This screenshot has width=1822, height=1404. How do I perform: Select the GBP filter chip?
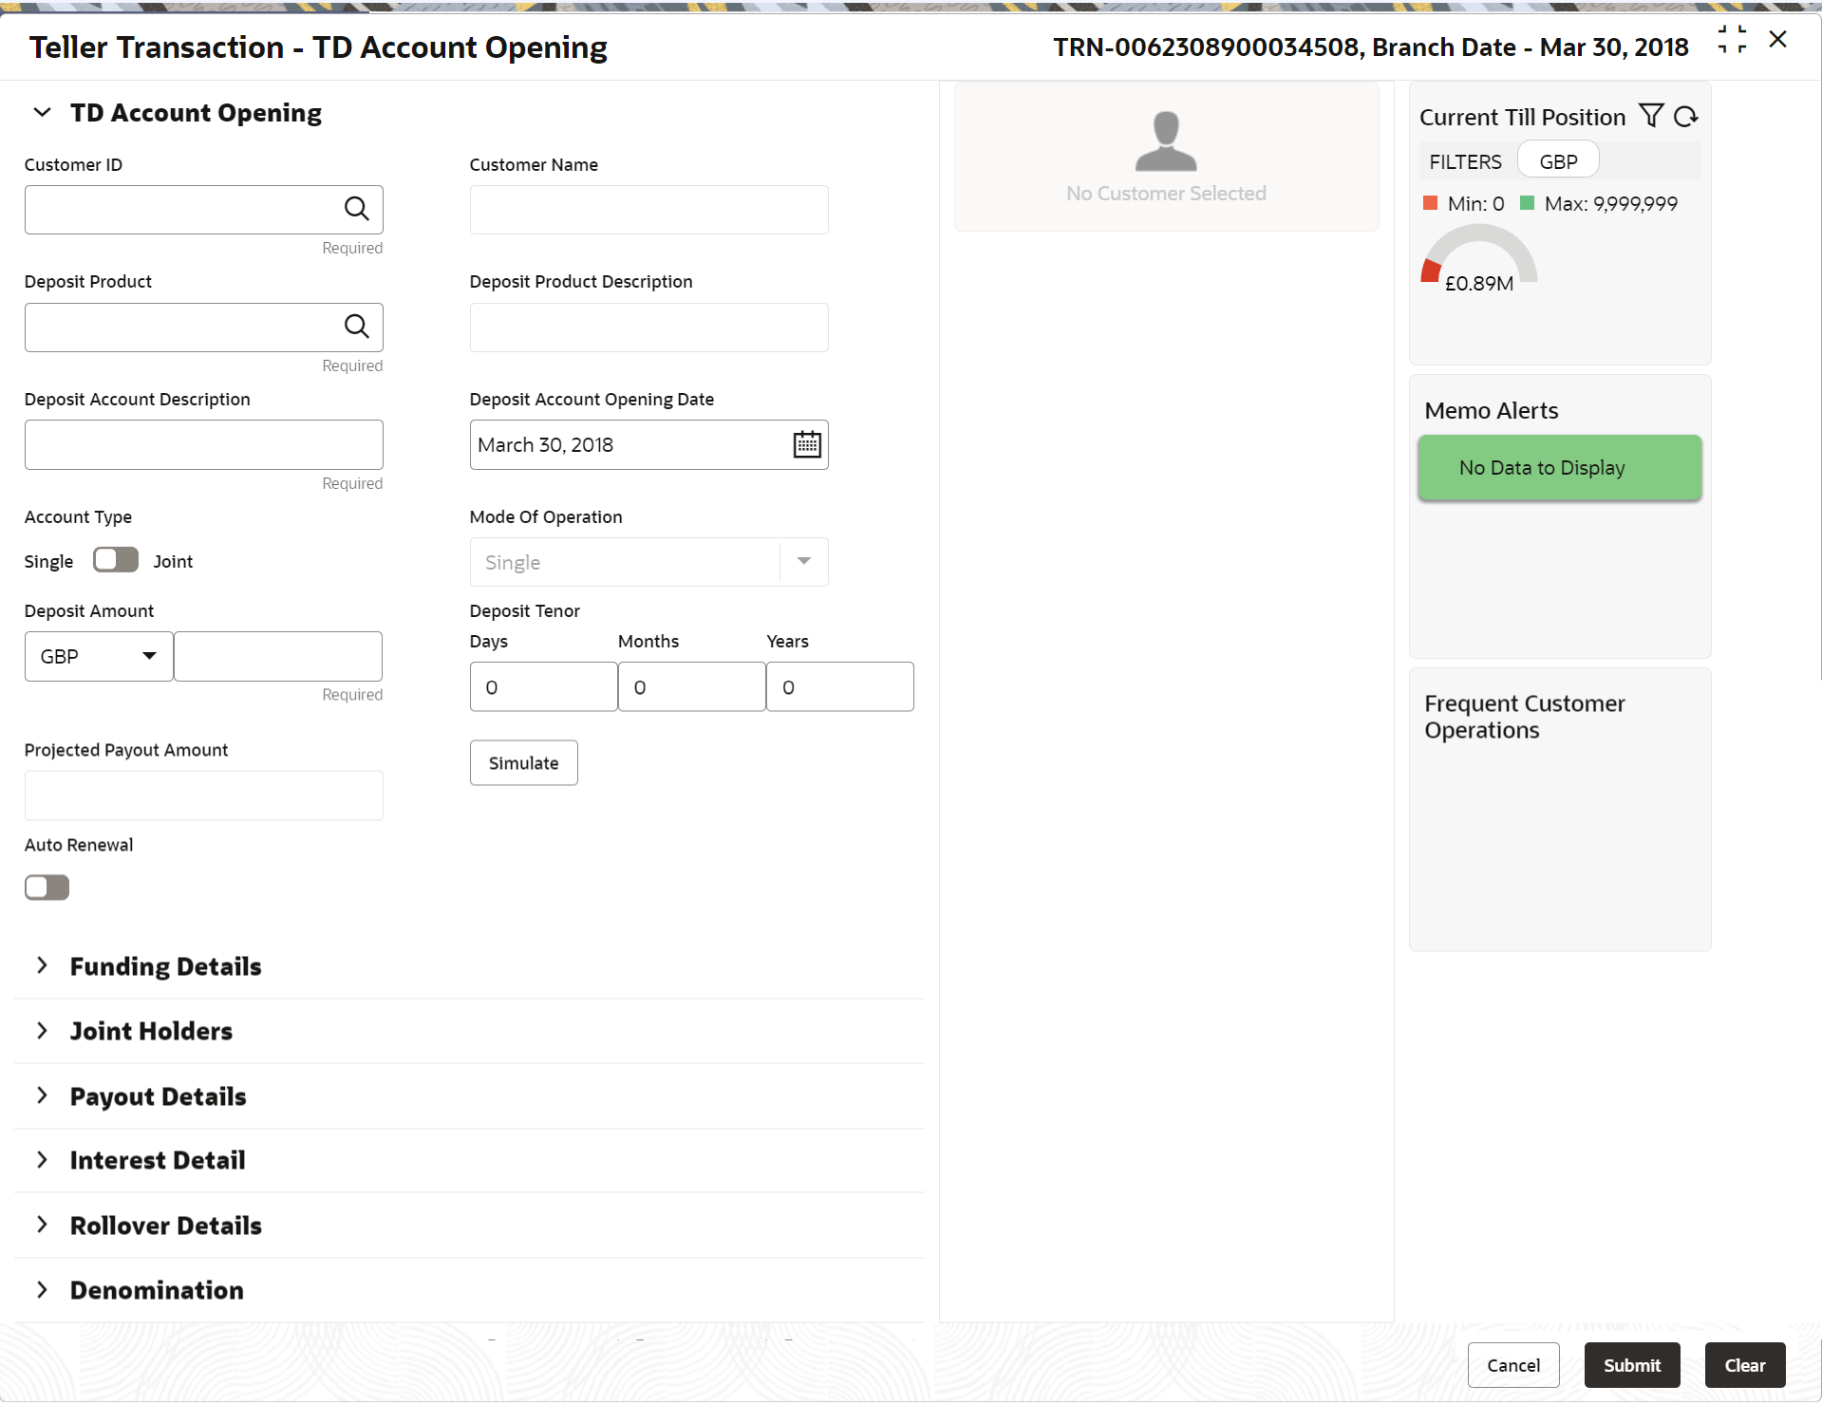tap(1557, 161)
